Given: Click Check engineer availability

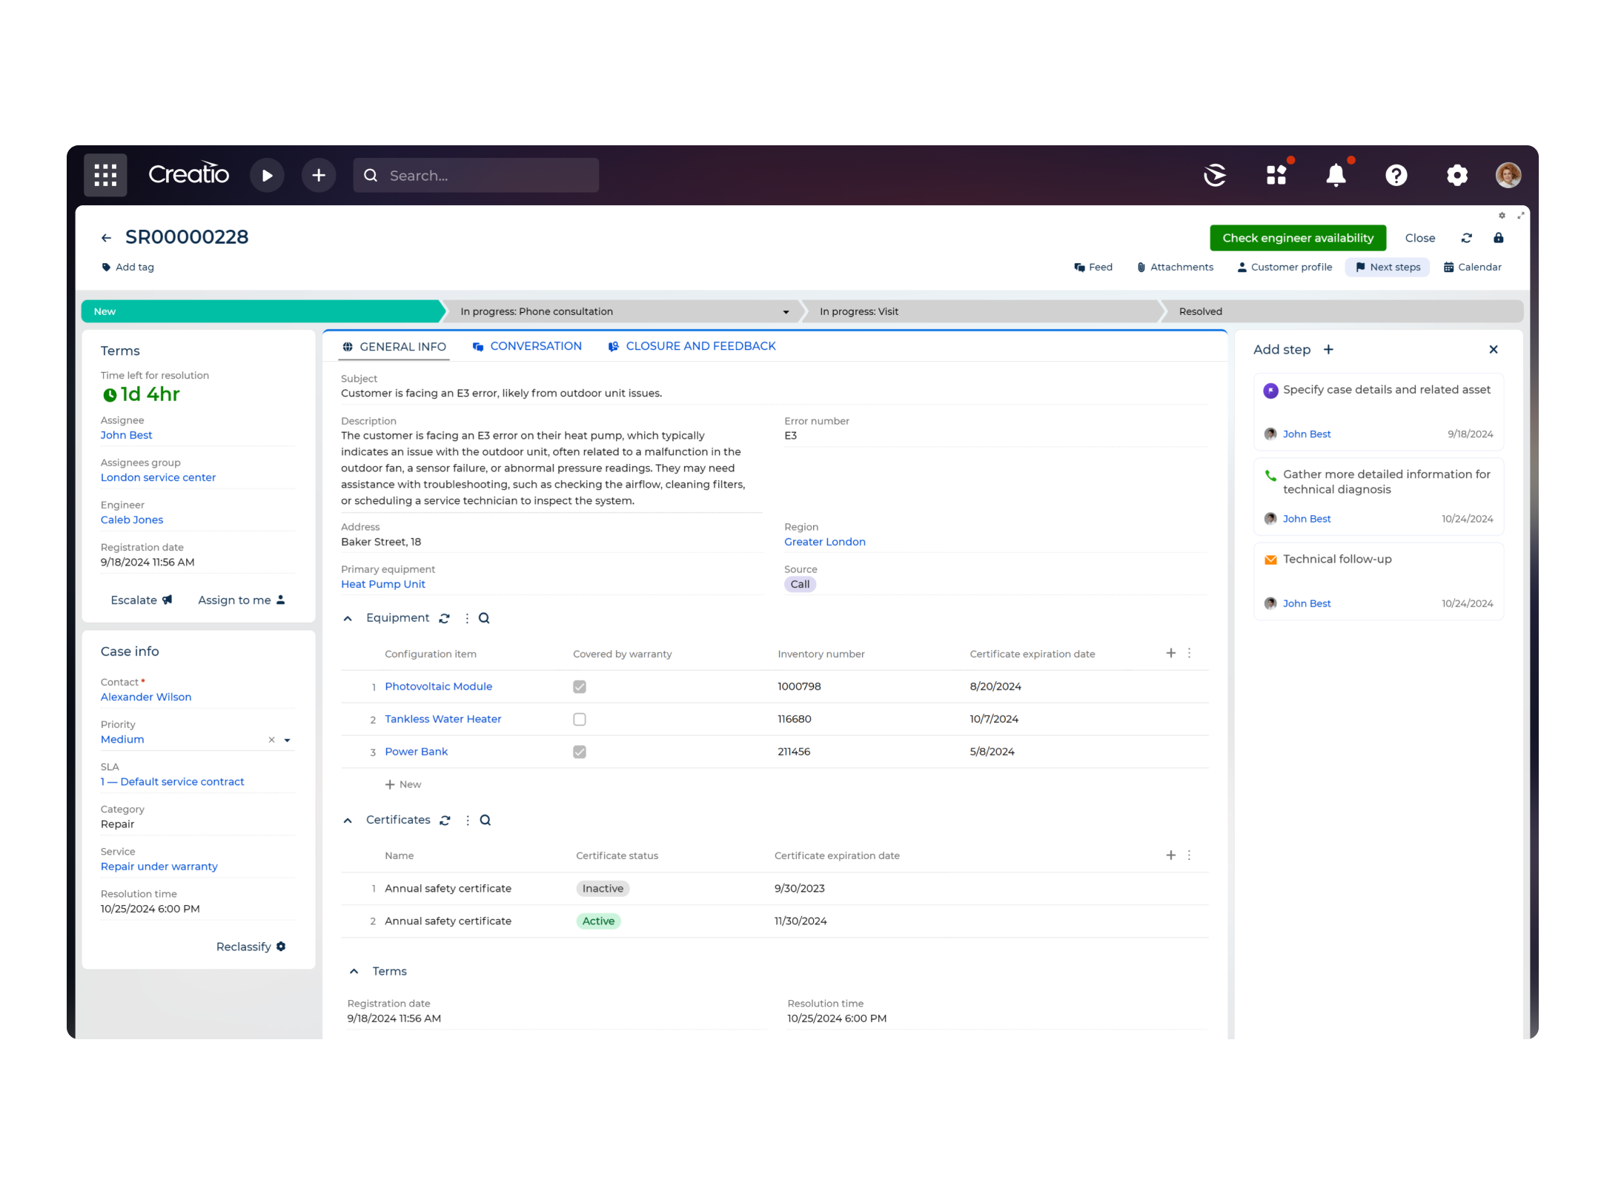Looking at the screenshot, I should [x=1298, y=237].
